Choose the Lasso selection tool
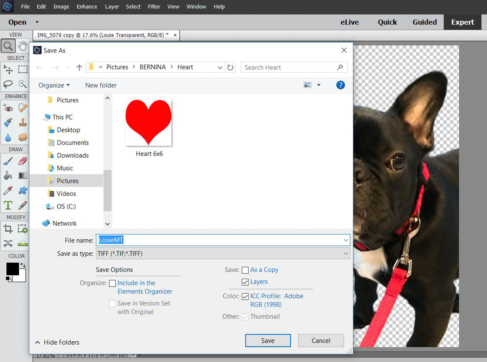This screenshot has width=487, height=362. [8, 84]
